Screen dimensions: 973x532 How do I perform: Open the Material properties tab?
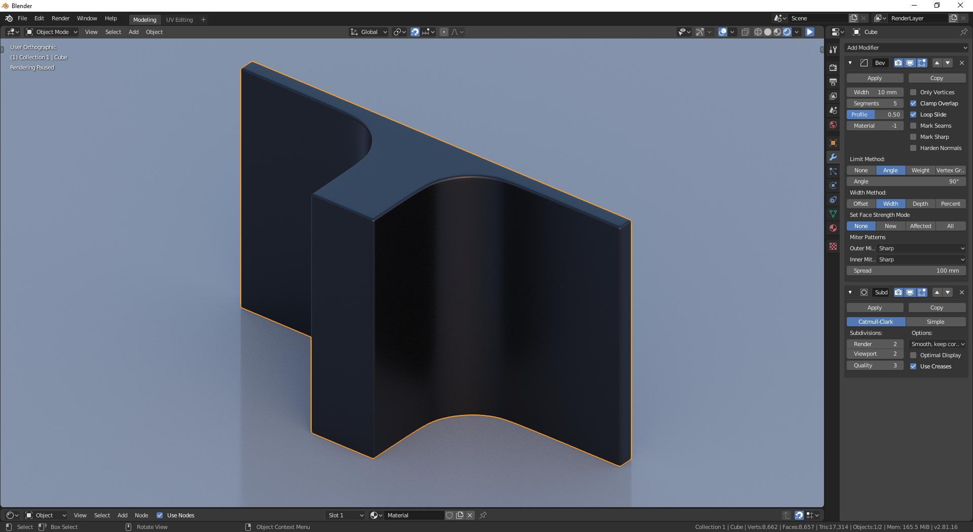833,228
